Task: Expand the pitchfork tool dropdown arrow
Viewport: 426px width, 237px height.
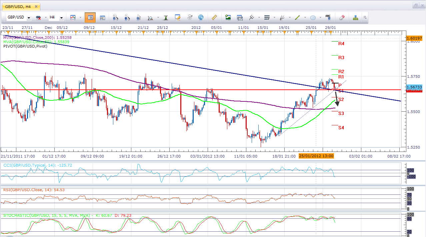Action: [x=259, y=17]
